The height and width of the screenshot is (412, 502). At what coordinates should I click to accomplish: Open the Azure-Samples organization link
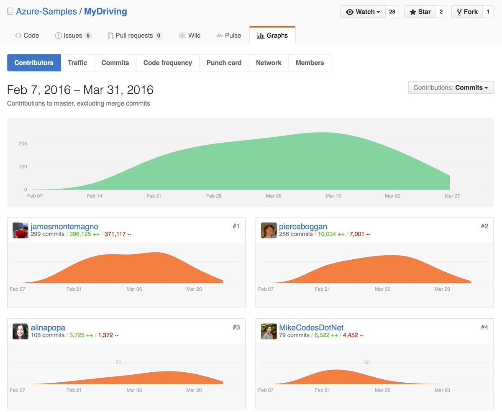(x=46, y=12)
